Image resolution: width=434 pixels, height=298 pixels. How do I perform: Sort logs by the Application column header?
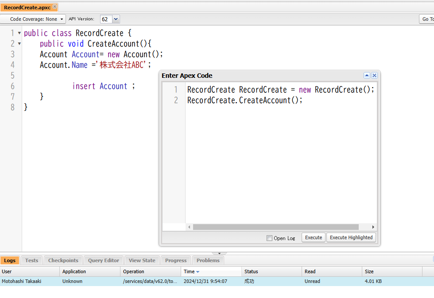[90, 271]
